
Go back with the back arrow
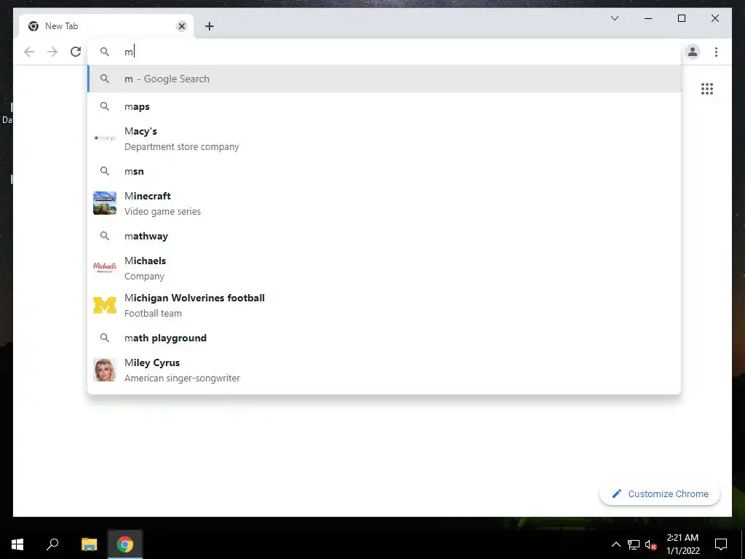tap(29, 52)
